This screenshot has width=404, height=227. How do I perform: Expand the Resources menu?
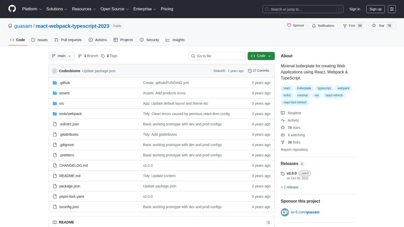[84, 9]
